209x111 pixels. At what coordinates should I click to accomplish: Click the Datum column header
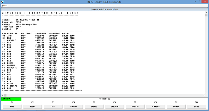coord(65,34)
